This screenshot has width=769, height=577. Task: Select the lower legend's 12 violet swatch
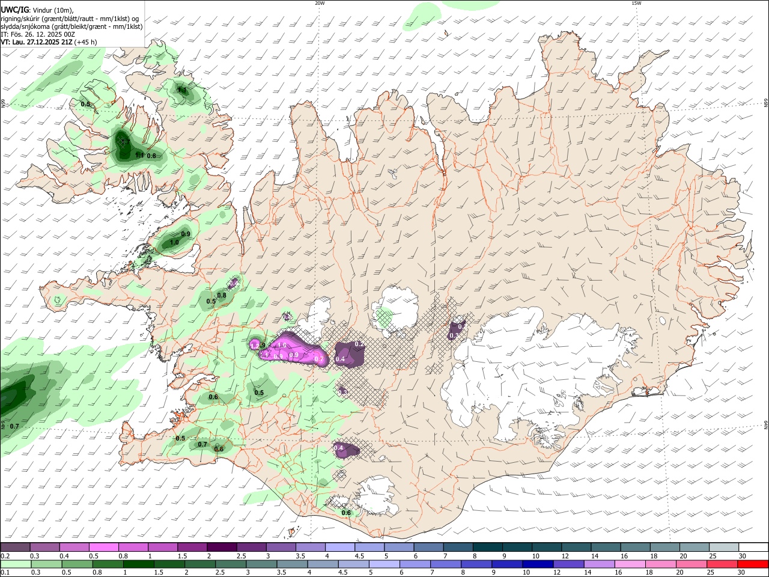coord(568,564)
